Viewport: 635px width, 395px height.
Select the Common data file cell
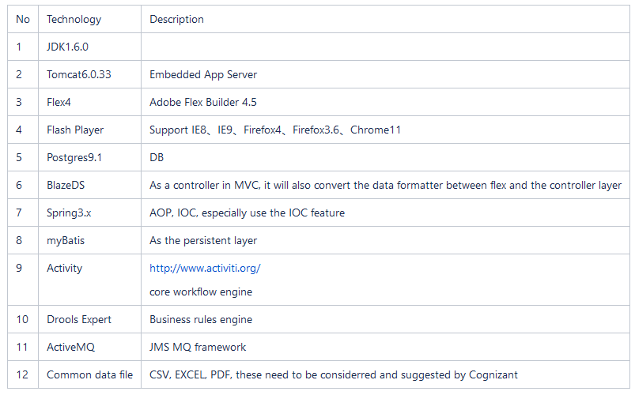click(x=89, y=374)
